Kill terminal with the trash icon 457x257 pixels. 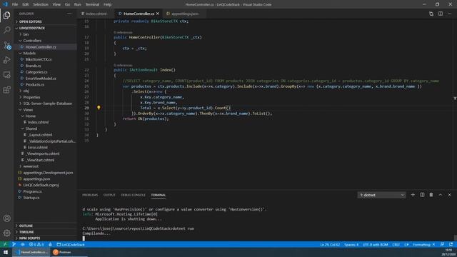(x=431, y=195)
